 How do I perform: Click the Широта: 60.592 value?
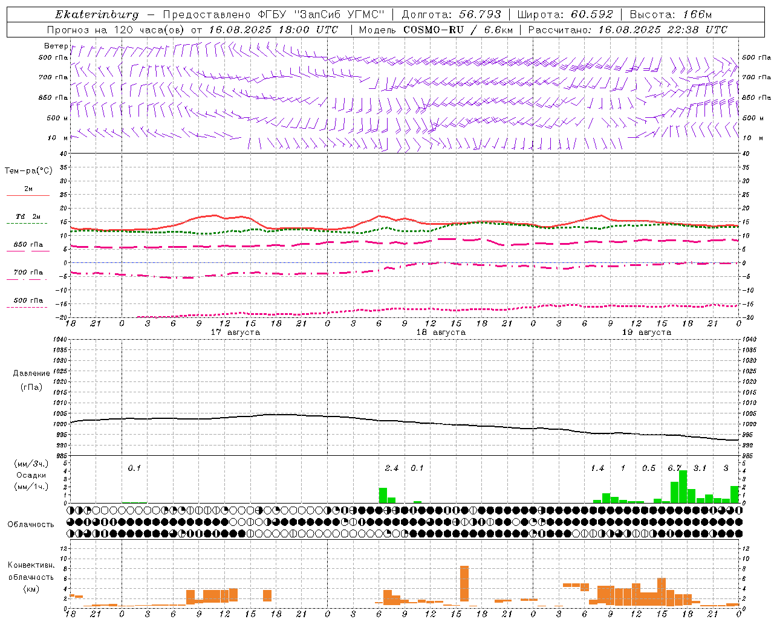(565, 15)
